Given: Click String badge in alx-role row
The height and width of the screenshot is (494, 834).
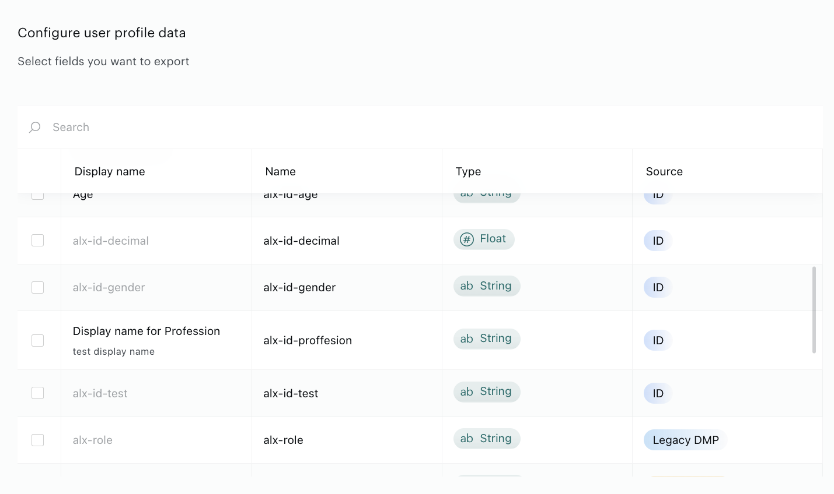Looking at the screenshot, I should 487,439.
